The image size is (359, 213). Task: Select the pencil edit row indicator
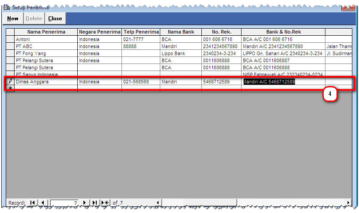10,82
